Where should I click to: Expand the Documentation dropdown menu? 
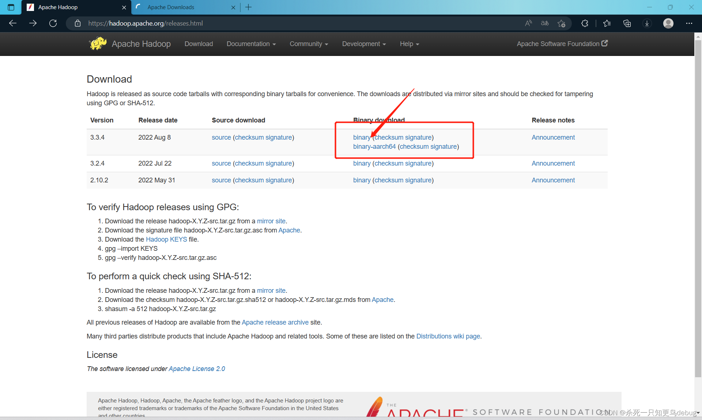tap(251, 44)
